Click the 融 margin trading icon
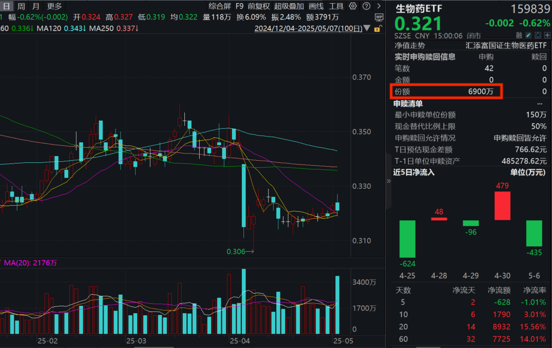 (520, 35)
